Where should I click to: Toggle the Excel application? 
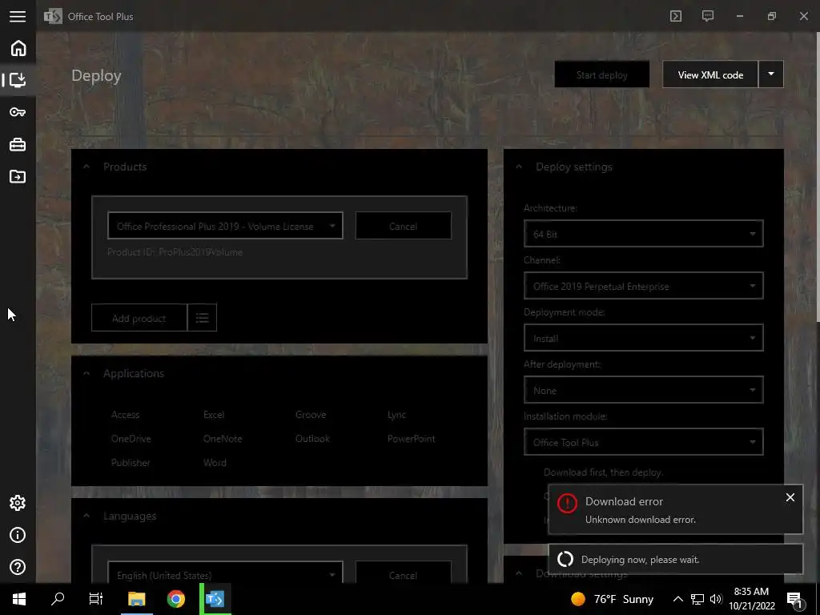[213, 415]
